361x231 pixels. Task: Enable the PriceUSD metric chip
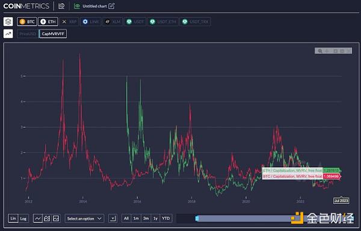tap(28, 34)
